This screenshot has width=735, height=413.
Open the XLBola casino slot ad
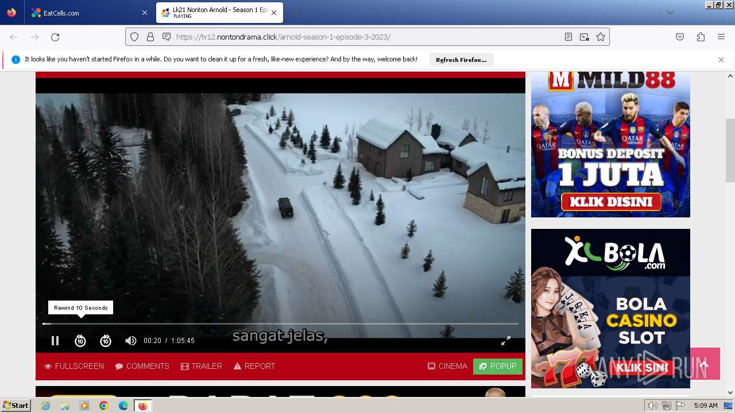pyautogui.click(x=610, y=309)
